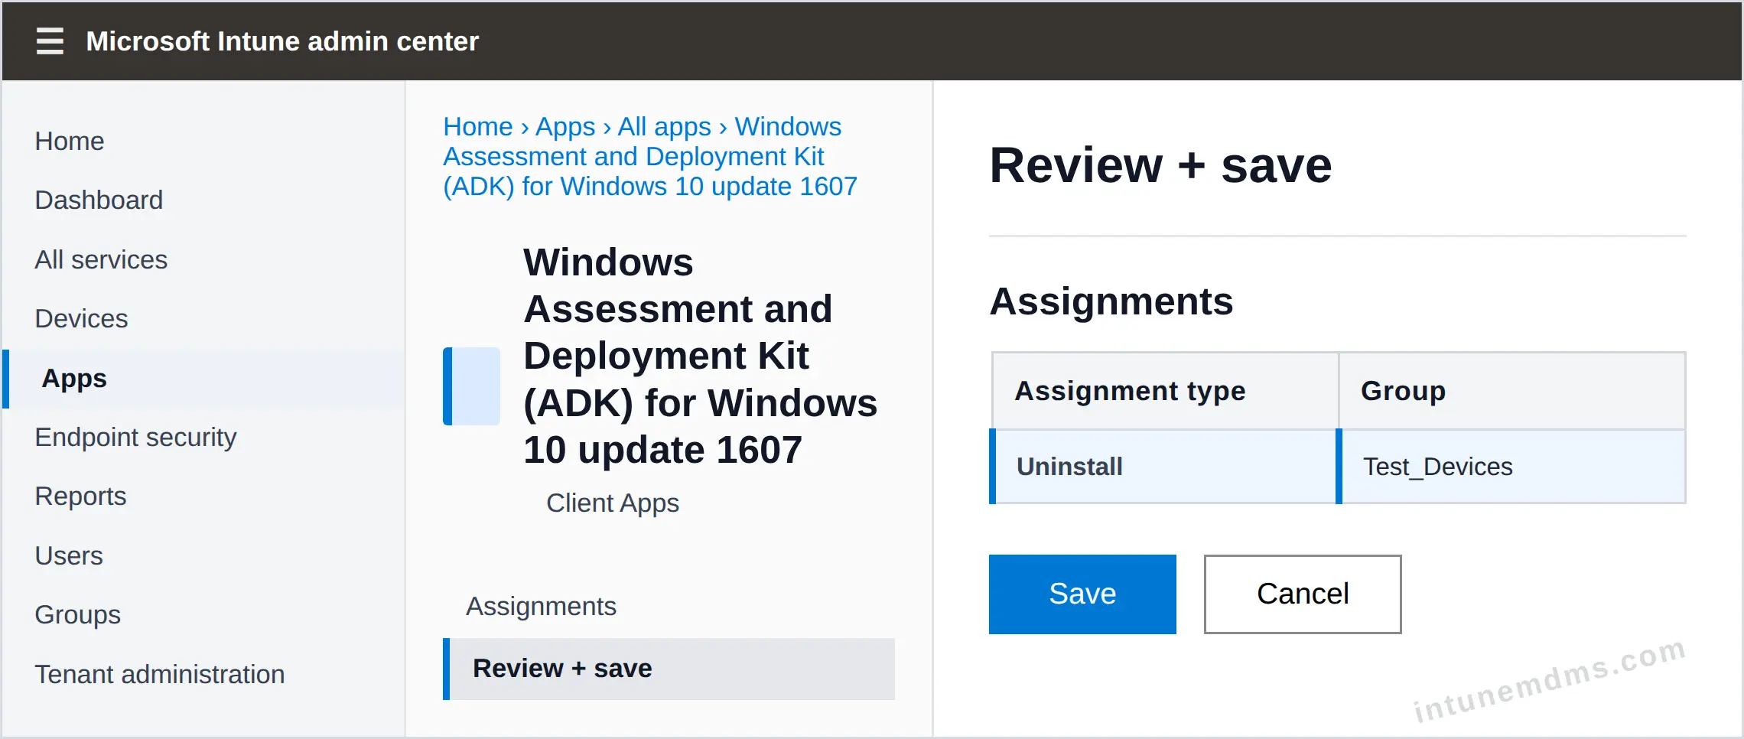Open Reports in the sidebar
The image size is (1744, 739).
80,496
